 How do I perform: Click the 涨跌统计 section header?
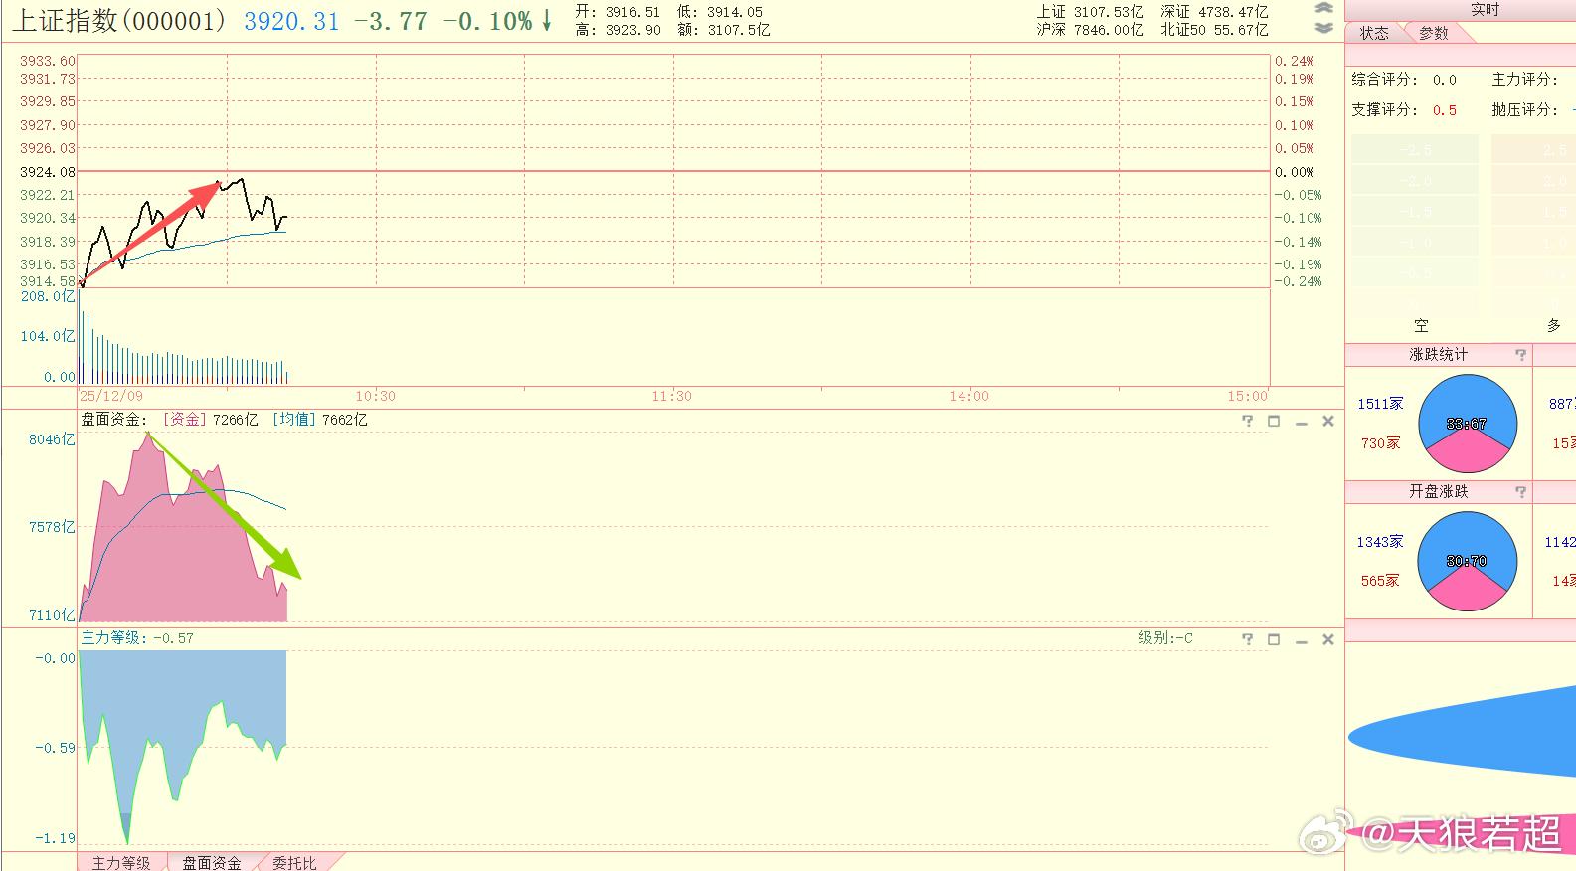1438,355
